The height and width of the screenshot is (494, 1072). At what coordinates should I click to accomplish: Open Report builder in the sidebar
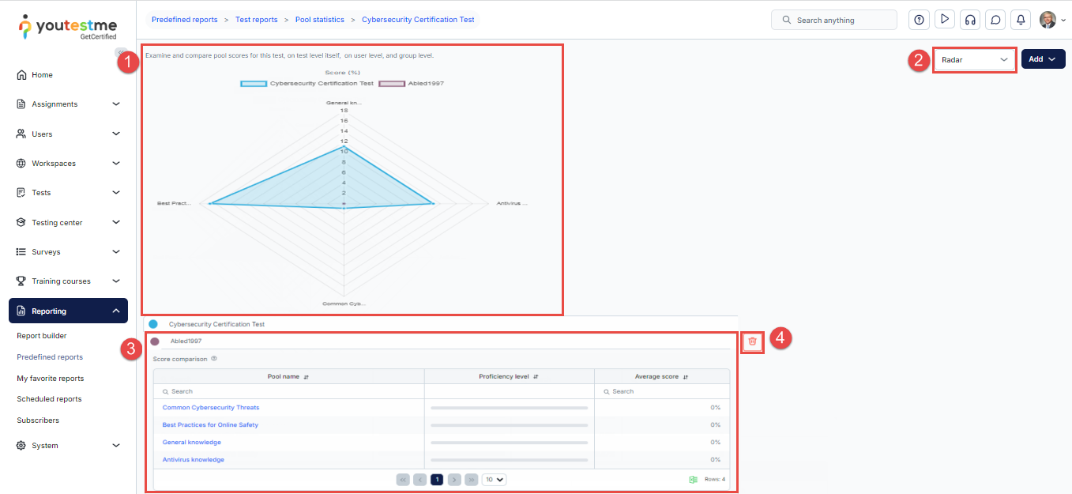click(x=42, y=336)
